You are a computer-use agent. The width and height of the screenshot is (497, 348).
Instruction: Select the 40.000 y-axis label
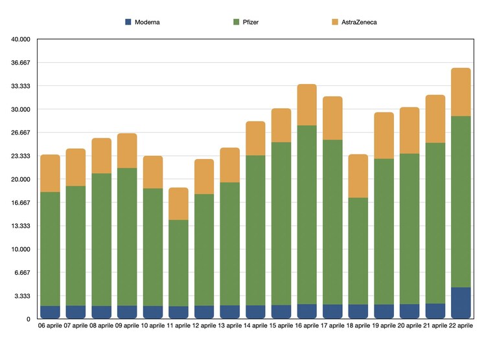[21, 39]
